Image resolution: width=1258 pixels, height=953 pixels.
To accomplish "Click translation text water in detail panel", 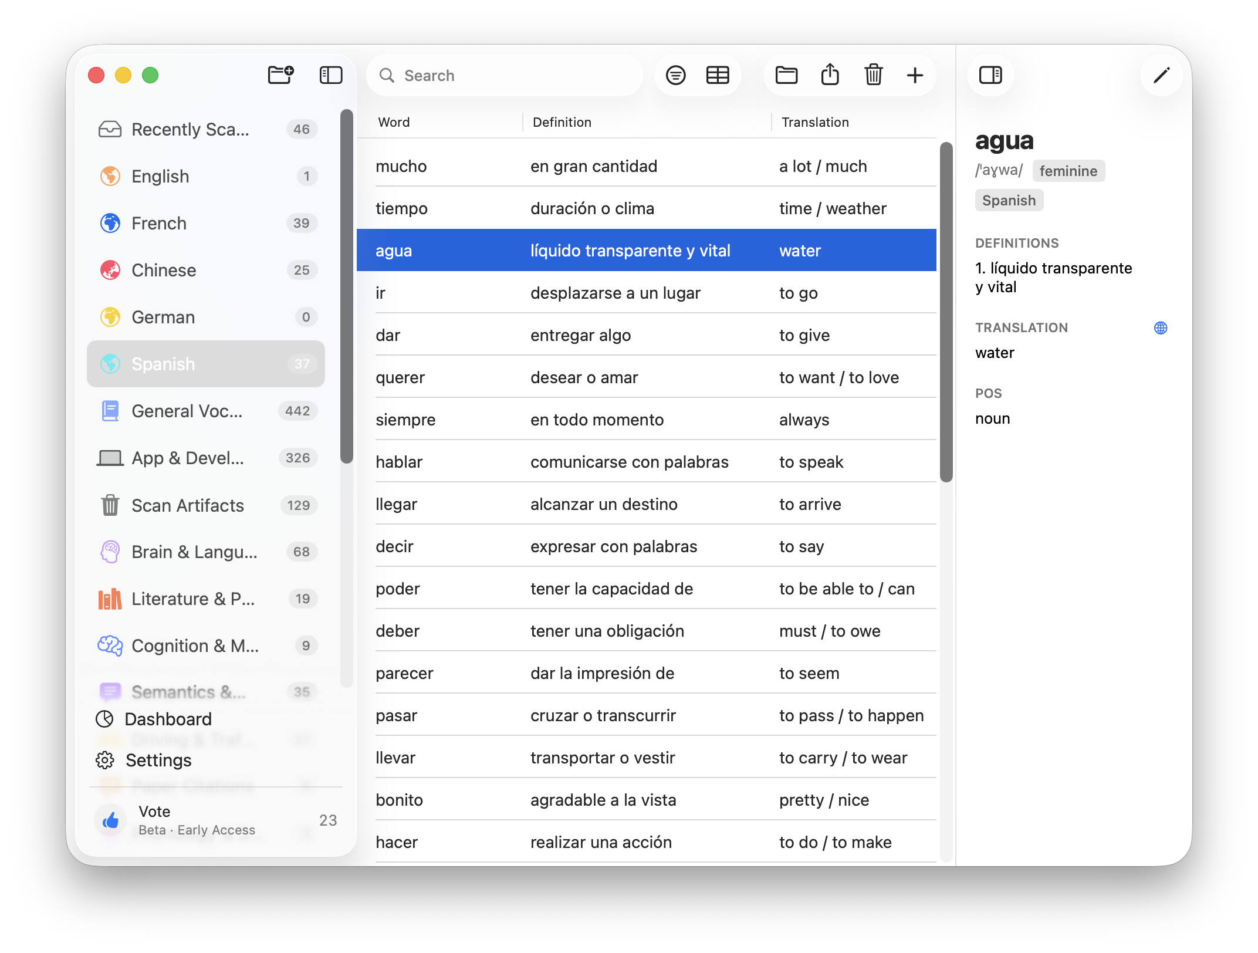I will [995, 353].
